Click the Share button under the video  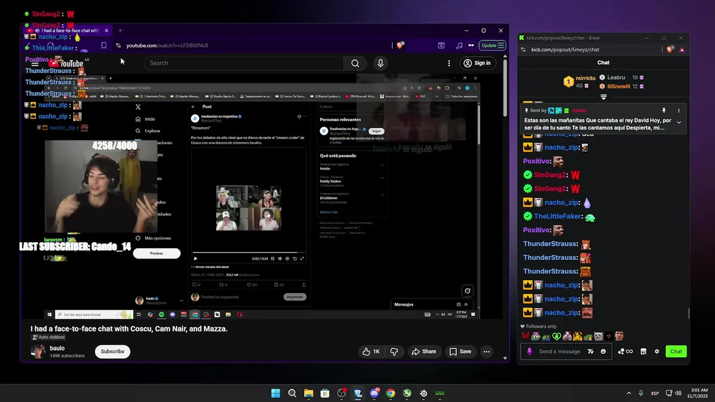tap(423, 351)
